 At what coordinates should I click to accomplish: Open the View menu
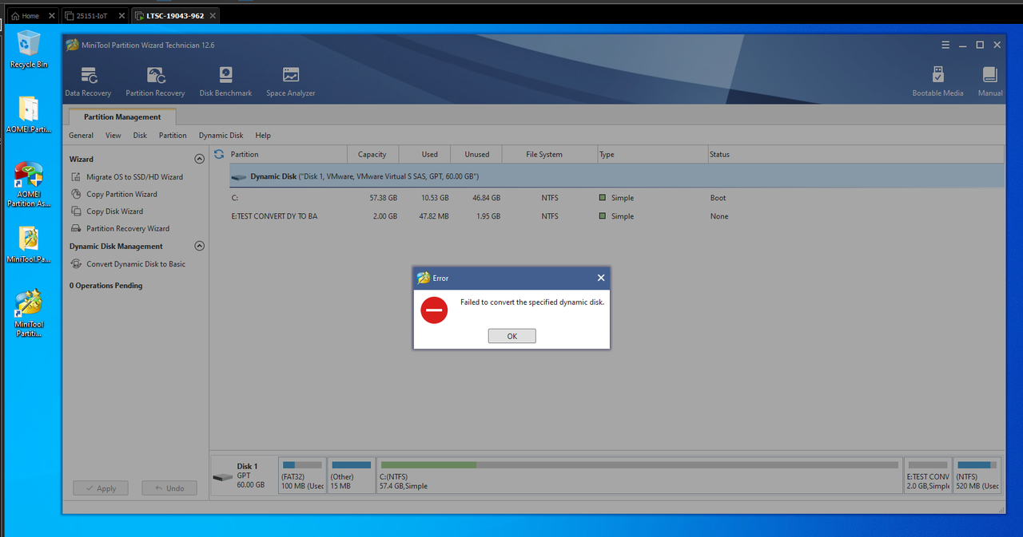pyautogui.click(x=113, y=136)
